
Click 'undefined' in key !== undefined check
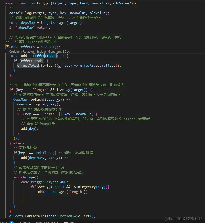click(x=44, y=153)
